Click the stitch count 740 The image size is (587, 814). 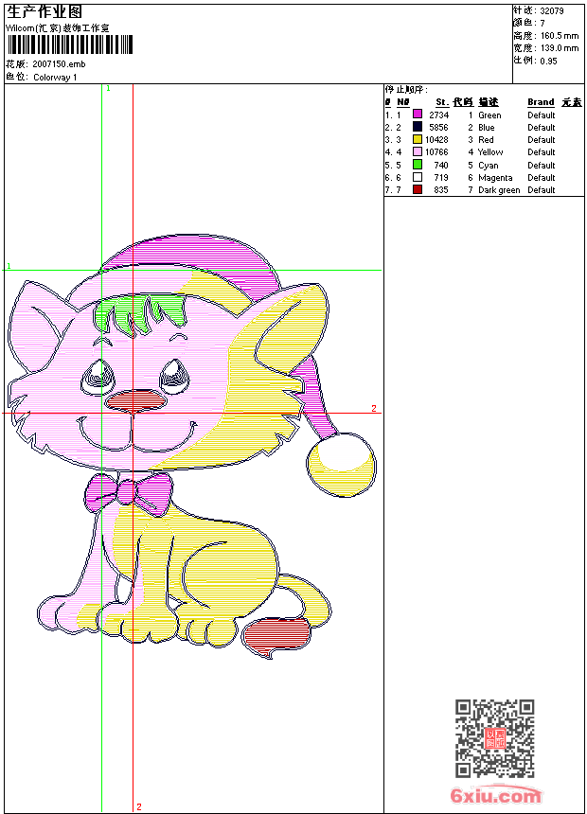click(441, 165)
